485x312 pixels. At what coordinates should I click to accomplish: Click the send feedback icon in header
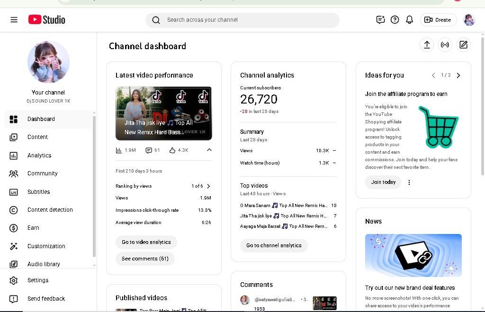point(380,20)
